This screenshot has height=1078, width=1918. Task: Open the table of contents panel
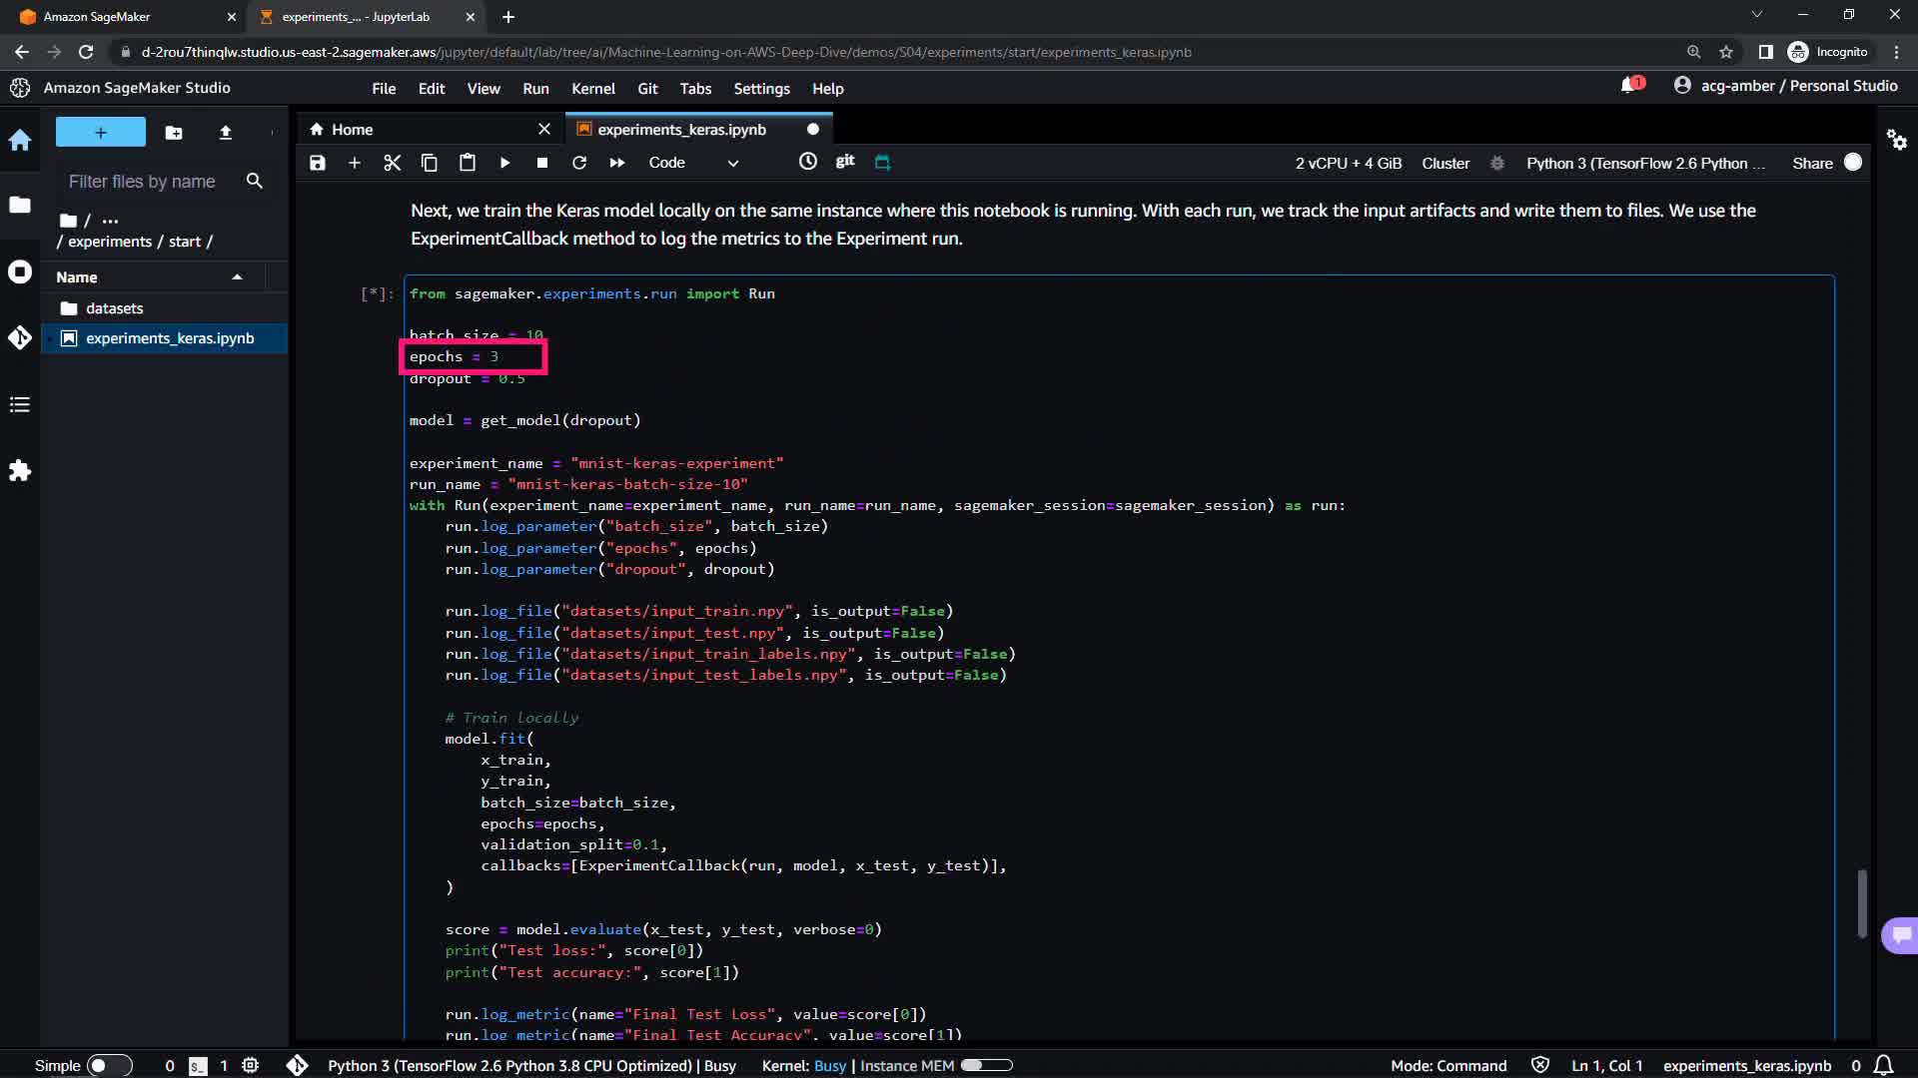(20, 404)
